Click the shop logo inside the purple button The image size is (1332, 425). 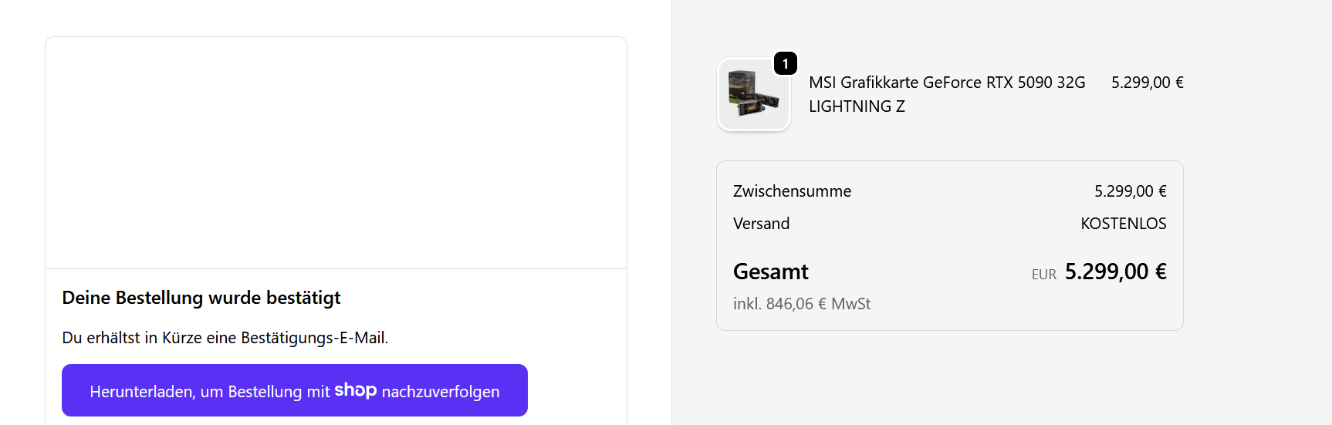(x=355, y=390)
